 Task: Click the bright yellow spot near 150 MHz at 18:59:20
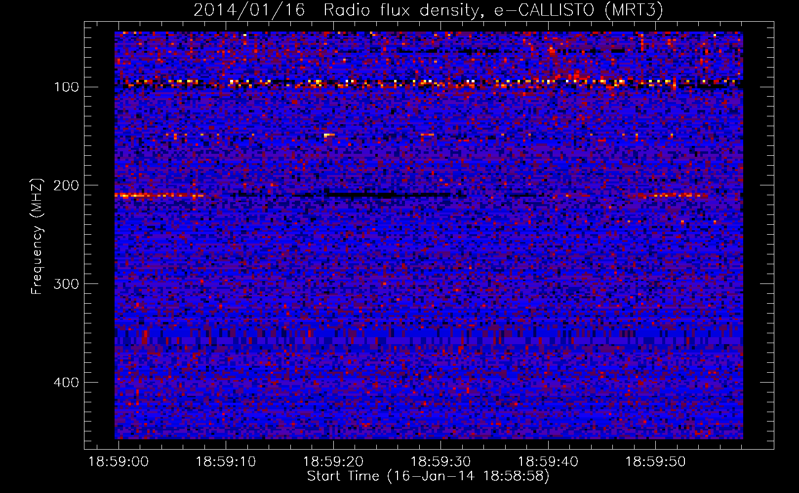click(329, 135)
